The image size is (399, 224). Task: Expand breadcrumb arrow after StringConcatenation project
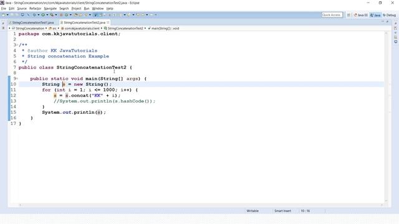tap(46, 28)
